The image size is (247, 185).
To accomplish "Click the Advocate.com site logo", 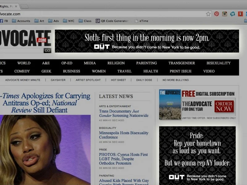I will point(26,38).
